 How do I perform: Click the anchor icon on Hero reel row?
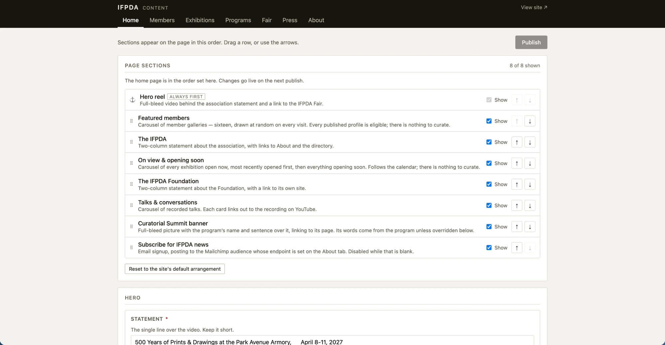[132, 100]
